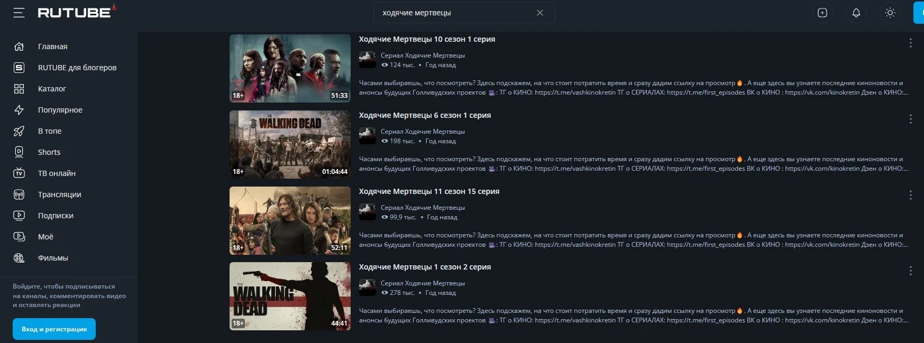Click the 44:41 duration badge
The width and height of the screenshot is (924, 343).
[x=339, y=323]
